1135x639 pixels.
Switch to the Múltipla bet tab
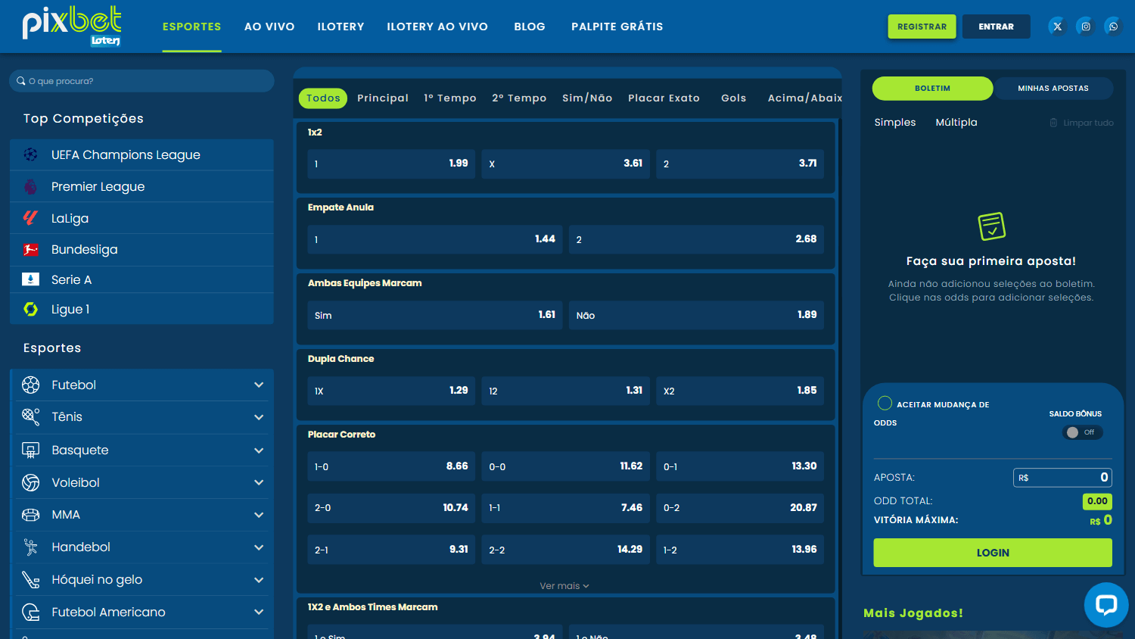click(956, 122)
